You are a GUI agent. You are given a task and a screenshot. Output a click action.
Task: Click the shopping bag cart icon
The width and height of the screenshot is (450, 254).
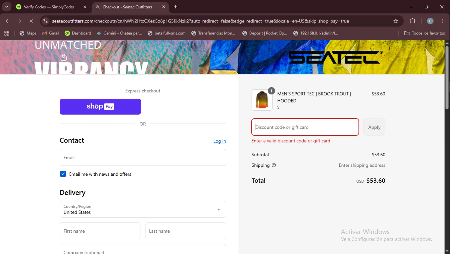click(64, 57)
